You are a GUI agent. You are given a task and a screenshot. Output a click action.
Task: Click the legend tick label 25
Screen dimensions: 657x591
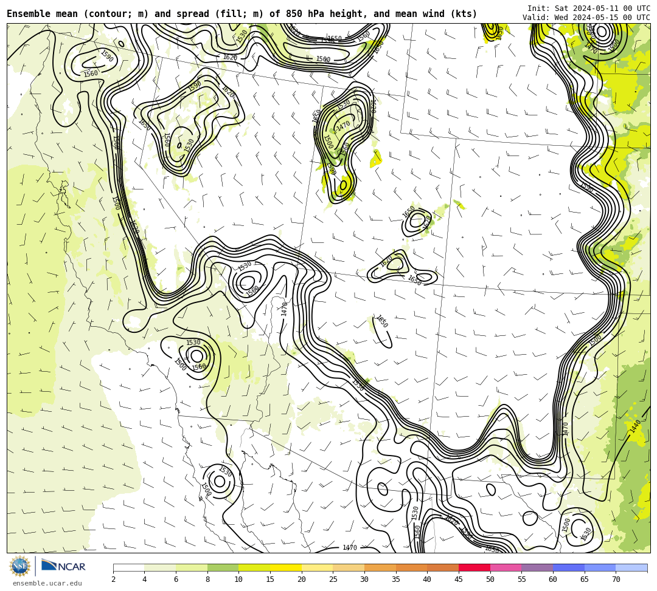(333, 579)
